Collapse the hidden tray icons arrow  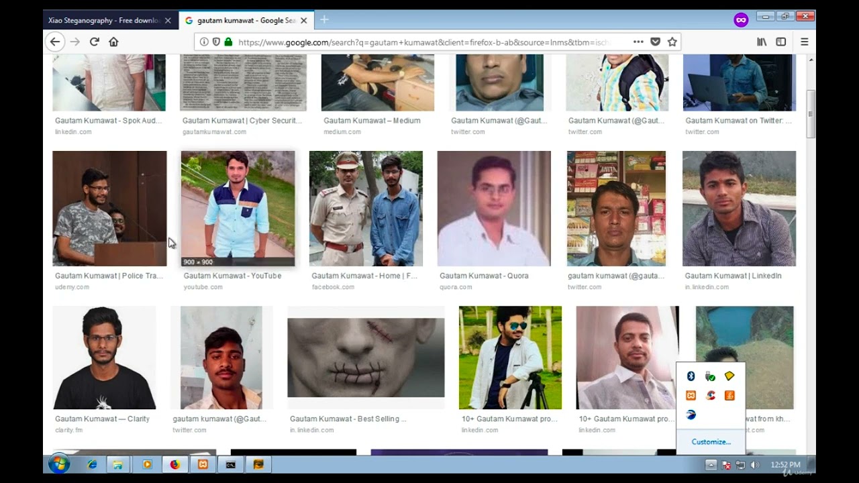point(711,465)
